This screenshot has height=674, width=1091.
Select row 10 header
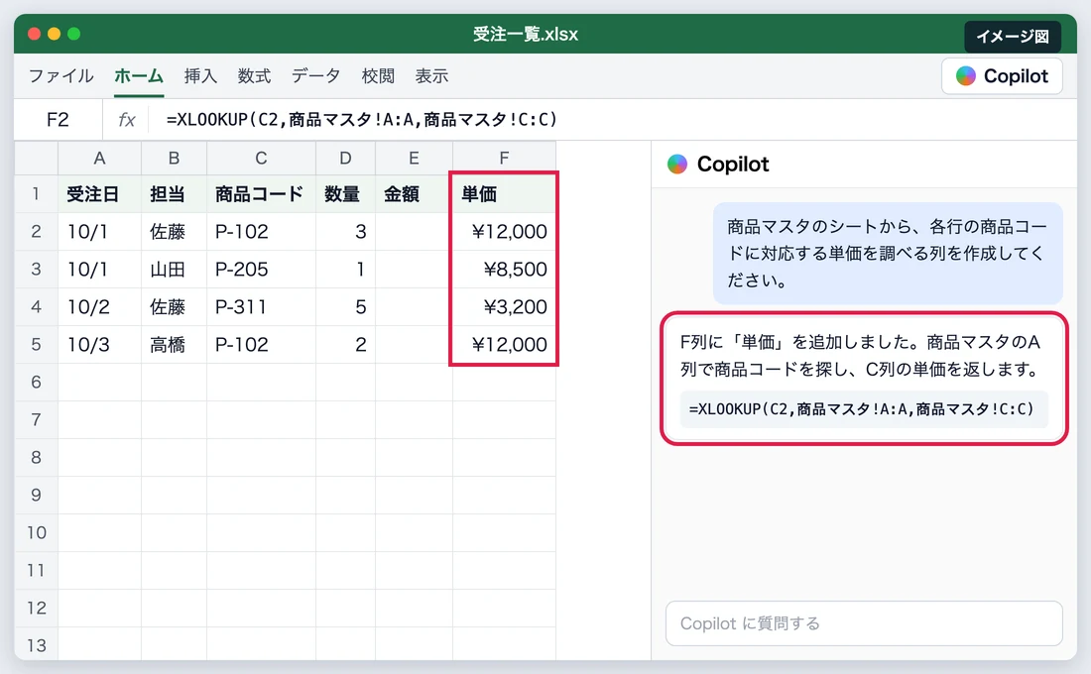pyautogui.click(x=36, y=532)
